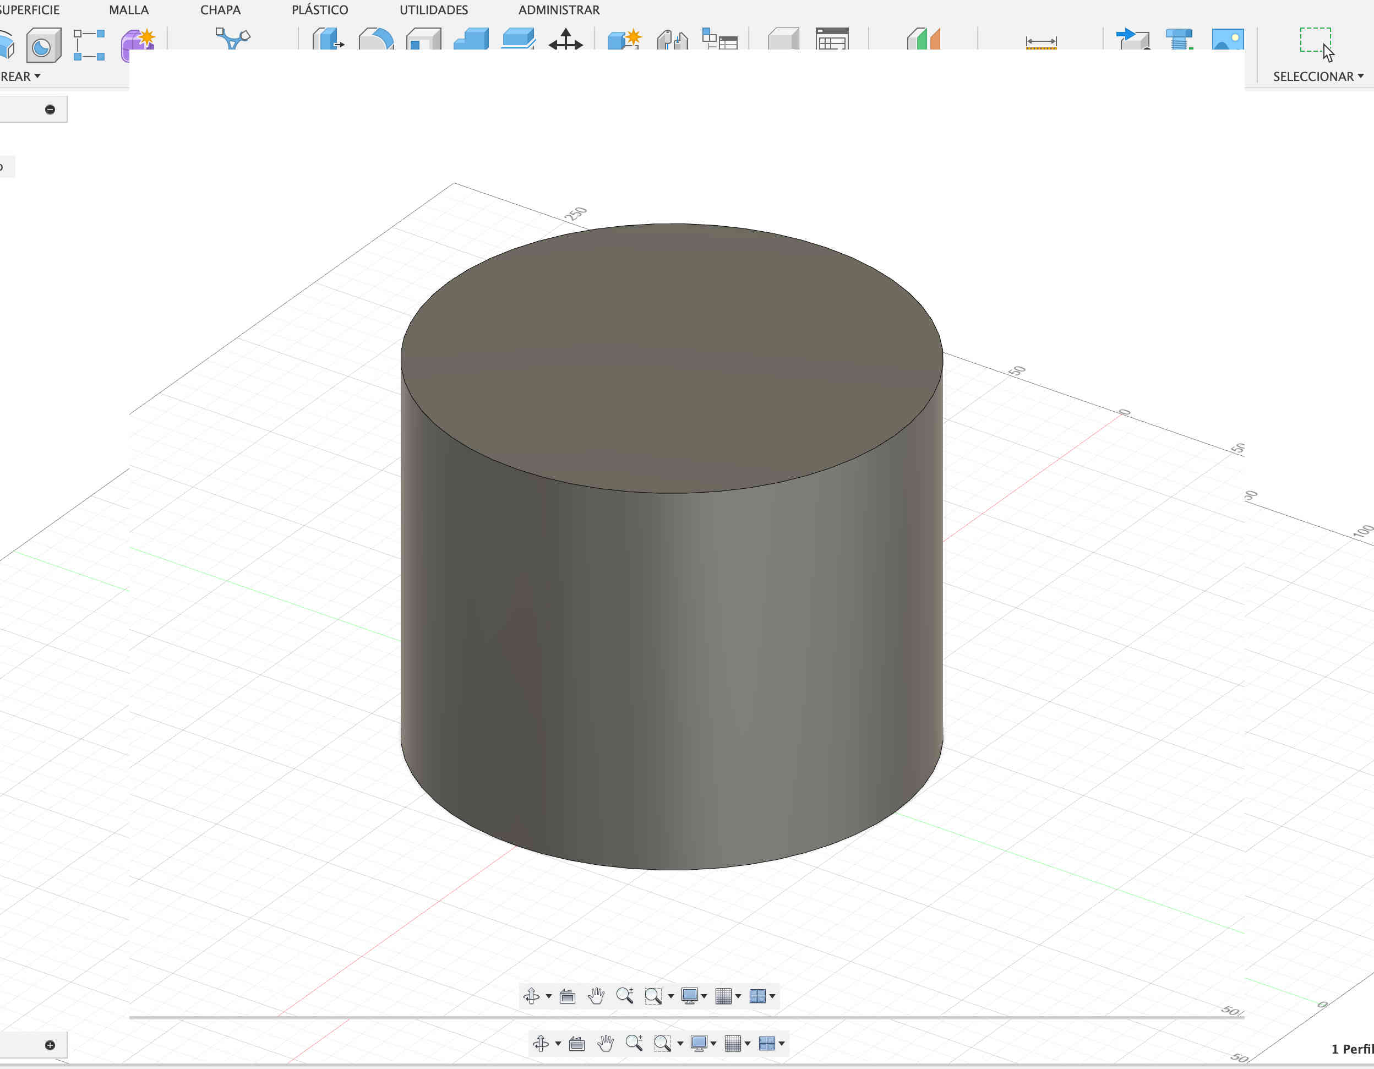Open Grid dropdown arrow in lower bar
This screenshot has width=1374, height=1069.
(x=748, y=1044)
